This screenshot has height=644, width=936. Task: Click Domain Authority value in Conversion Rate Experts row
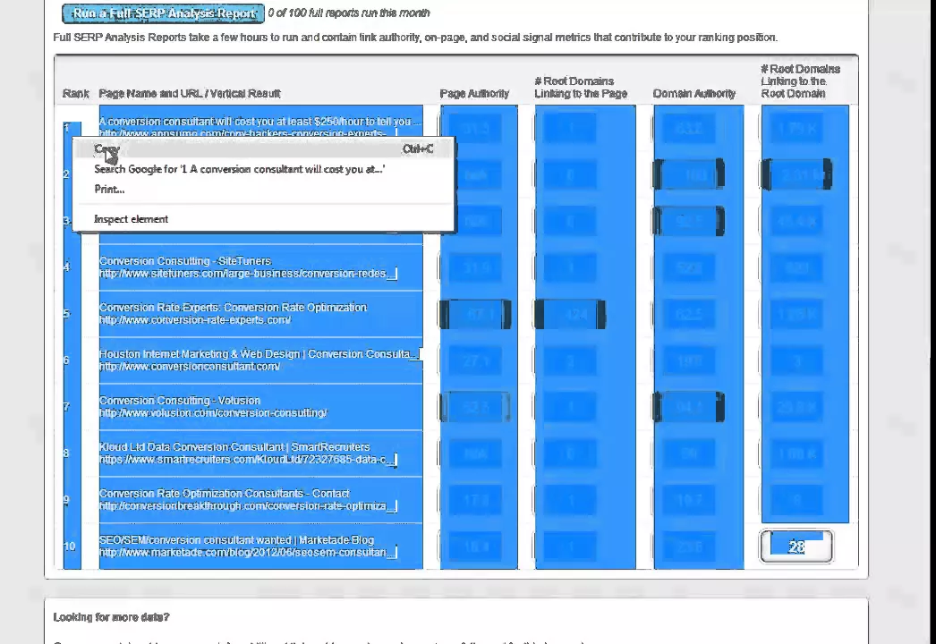[689, 314]
